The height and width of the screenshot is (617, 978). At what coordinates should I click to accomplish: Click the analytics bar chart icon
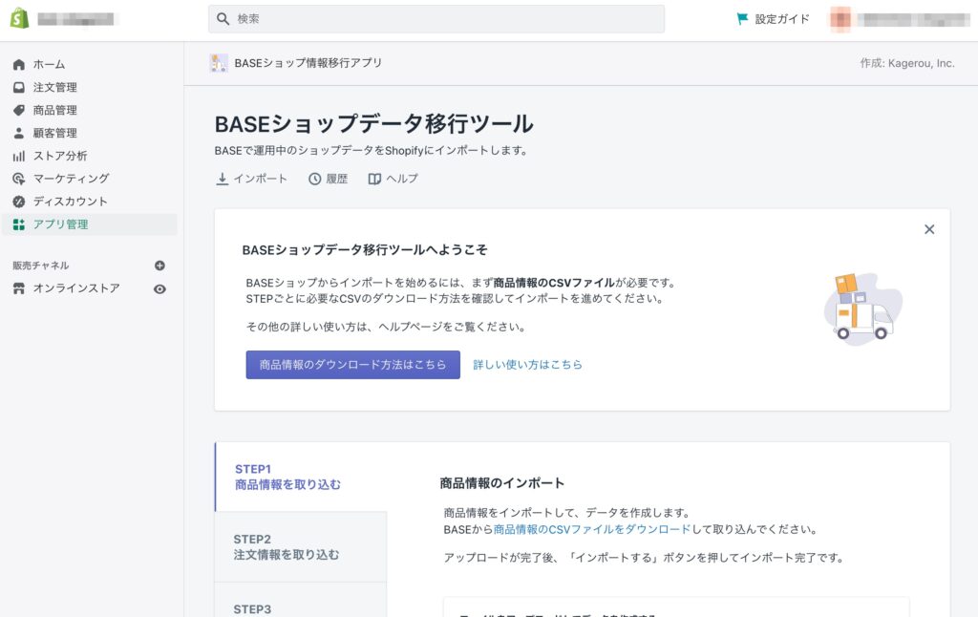click(x=19, y=156)
